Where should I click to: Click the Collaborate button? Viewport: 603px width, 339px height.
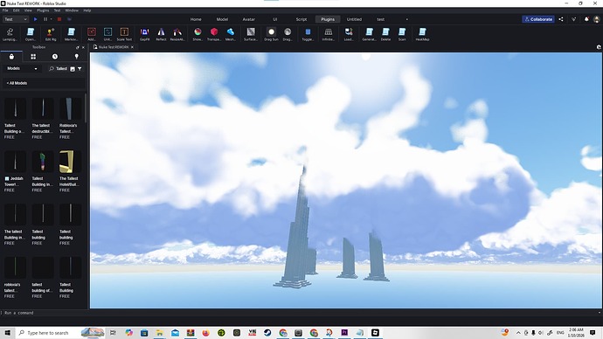click(538, 19)
